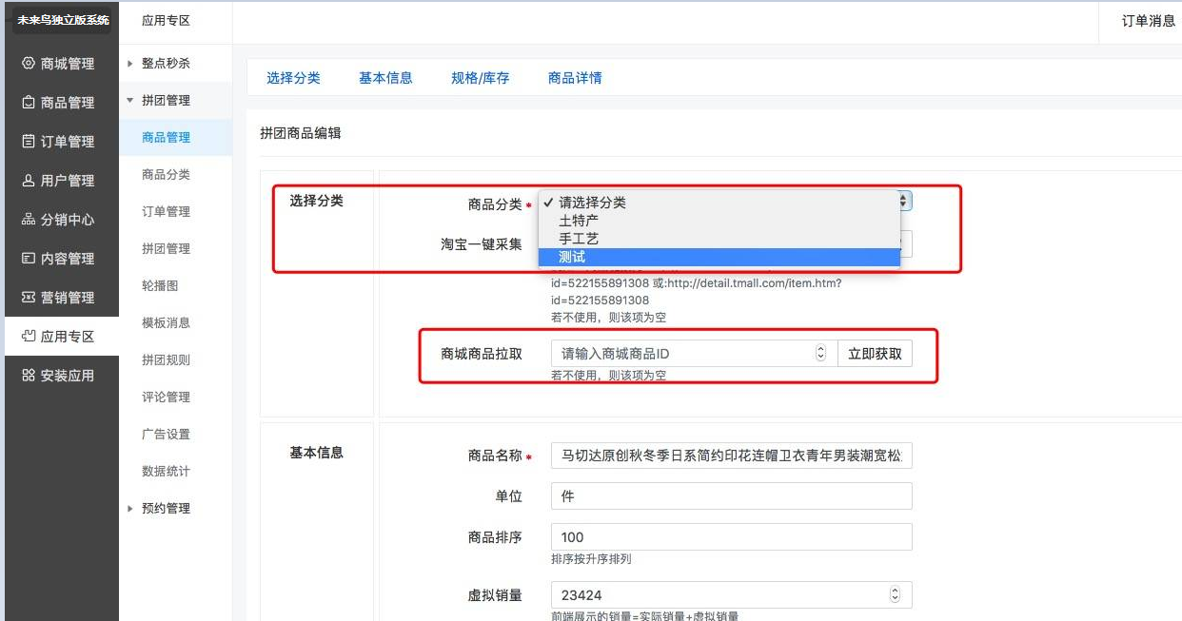Select 土特产 in the category dropdown
The width and height of the screenshot is (1182, 621).
719,221
